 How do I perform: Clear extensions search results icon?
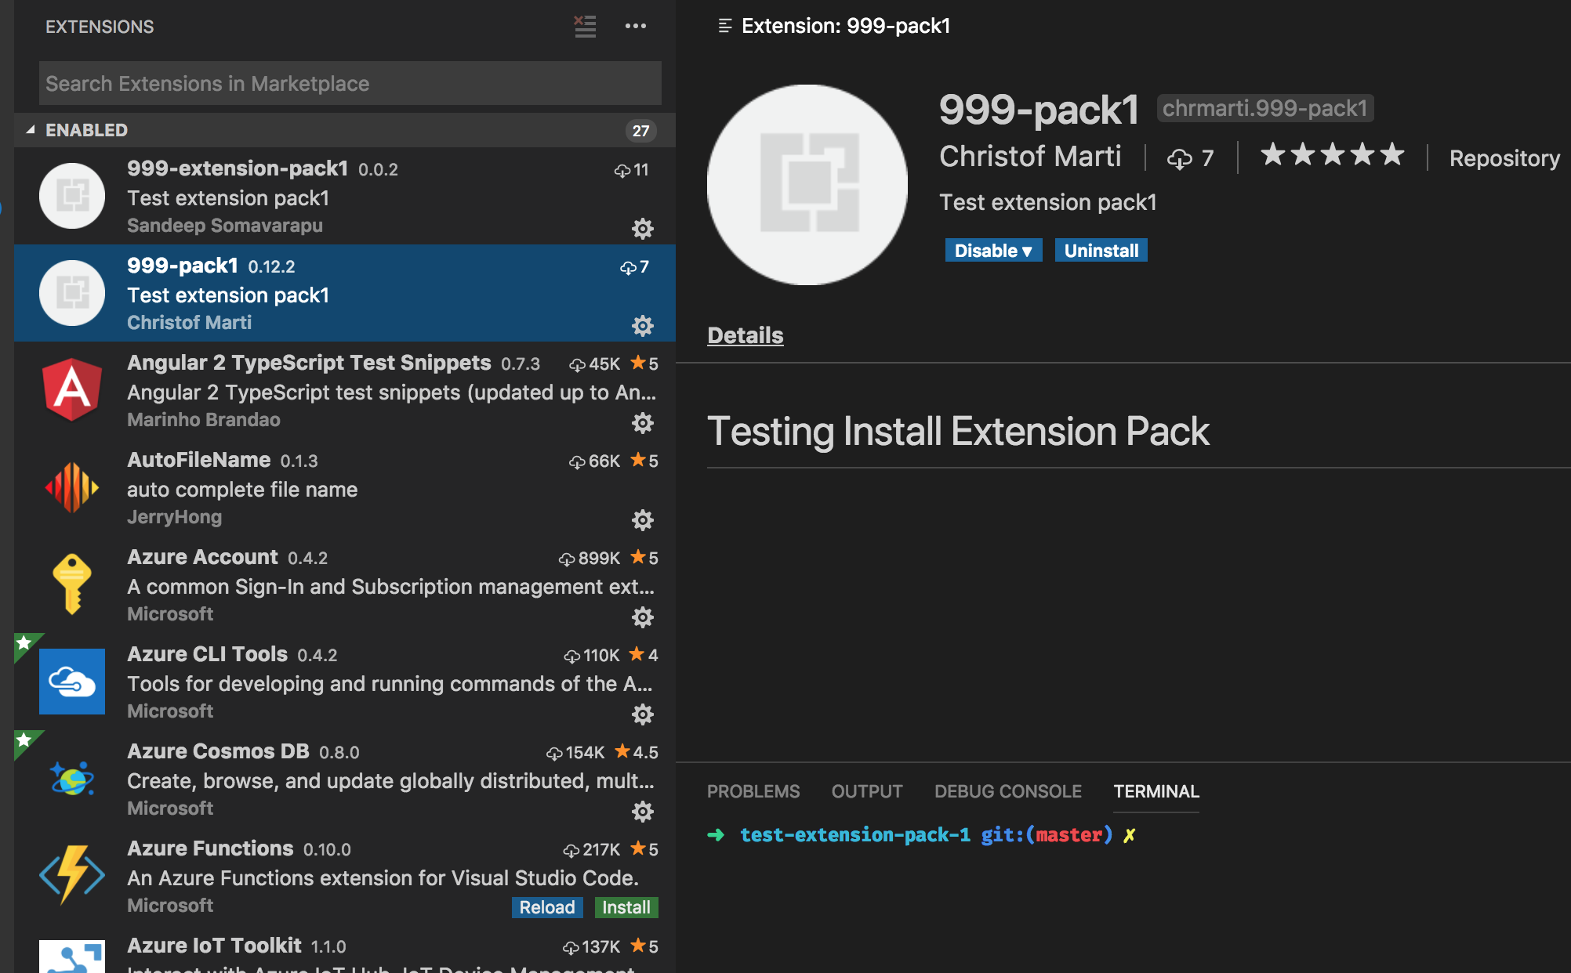coord(585,26)
